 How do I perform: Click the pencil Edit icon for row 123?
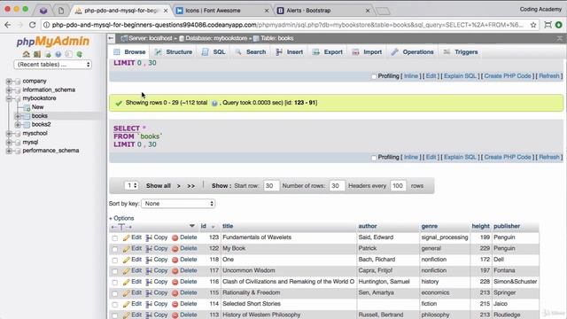click(x=126, y=237)
